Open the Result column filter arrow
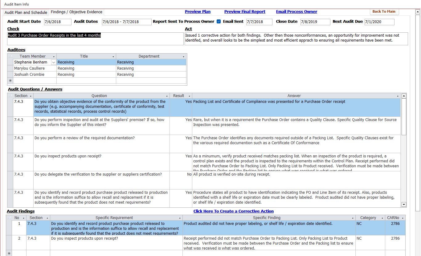Screen dimensions: 421x256 [189, 96]
